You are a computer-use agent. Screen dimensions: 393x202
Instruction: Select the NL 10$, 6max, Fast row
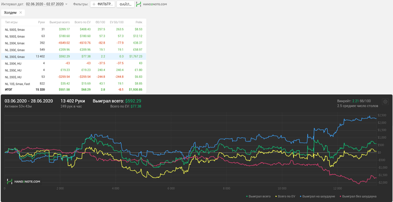74,84
